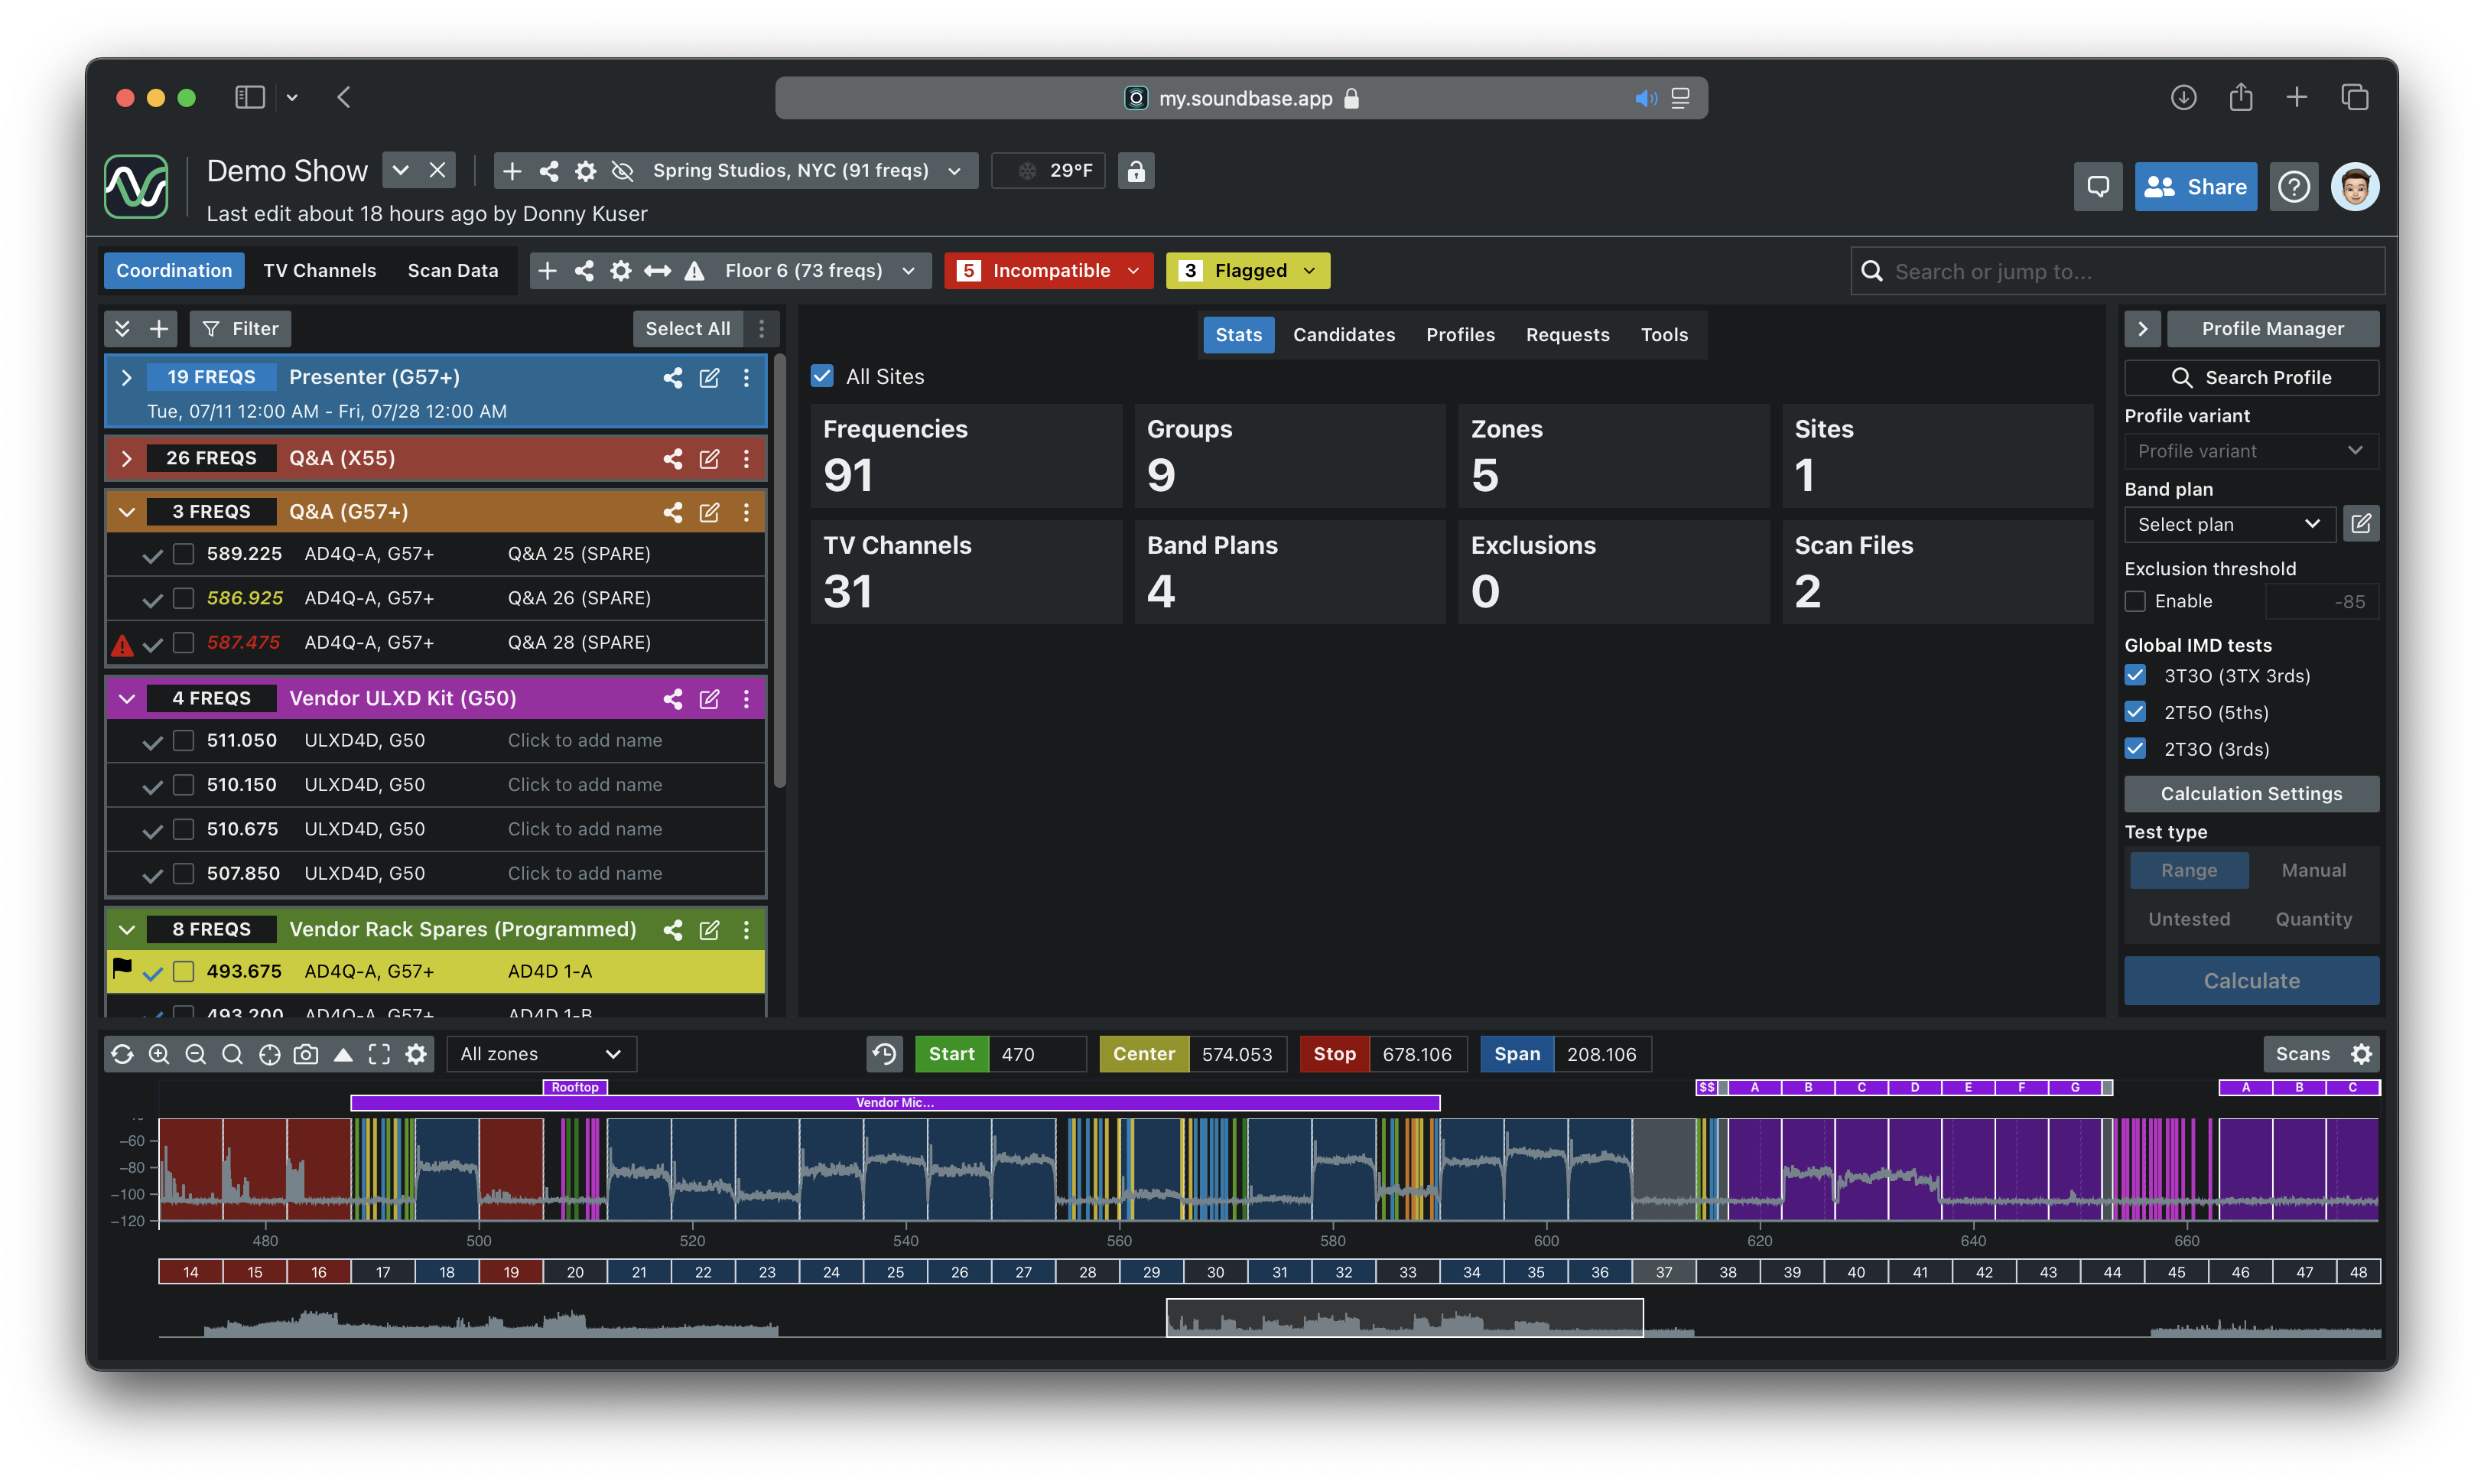Take a snapshot with the camera icon

click(x=306, y=1054)
